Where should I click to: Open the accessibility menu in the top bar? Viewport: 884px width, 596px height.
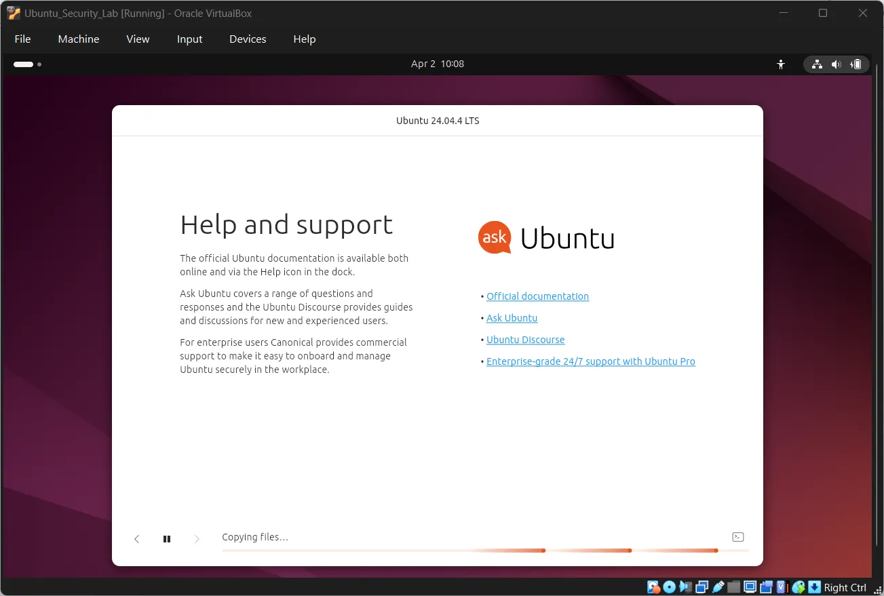[780, 64]
